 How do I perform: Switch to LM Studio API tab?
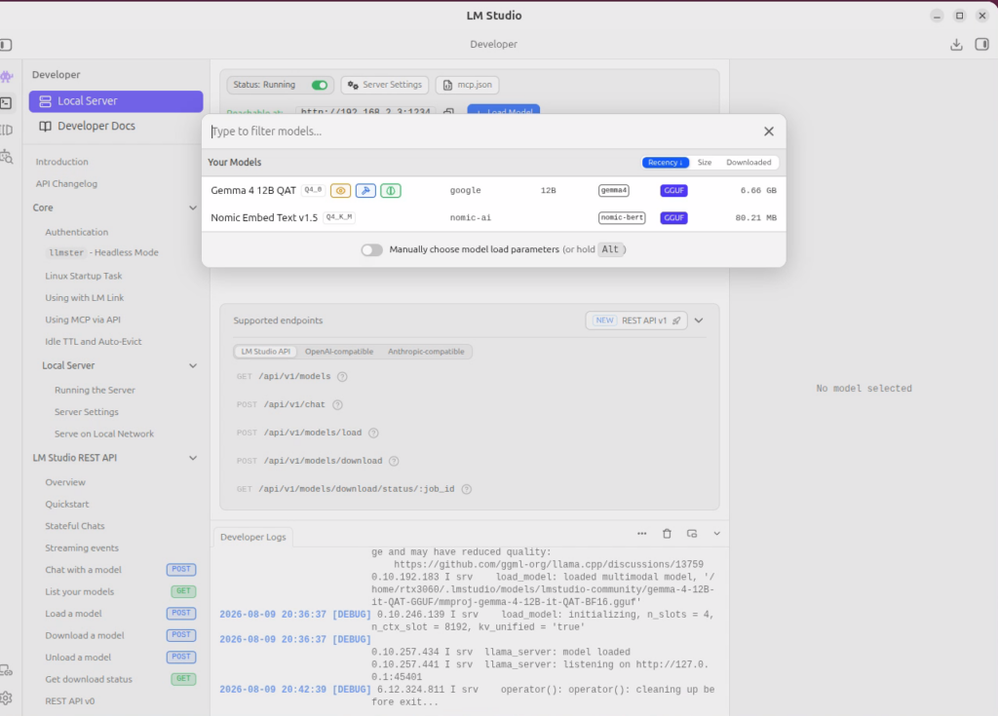pos(265,352)
